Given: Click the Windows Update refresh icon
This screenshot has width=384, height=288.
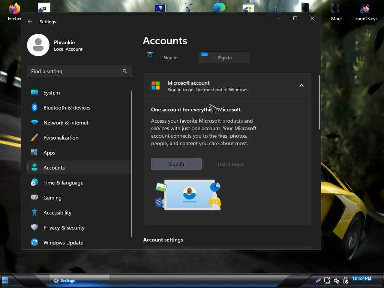Looking at the screenshot, I should click(x=34, y=242).
